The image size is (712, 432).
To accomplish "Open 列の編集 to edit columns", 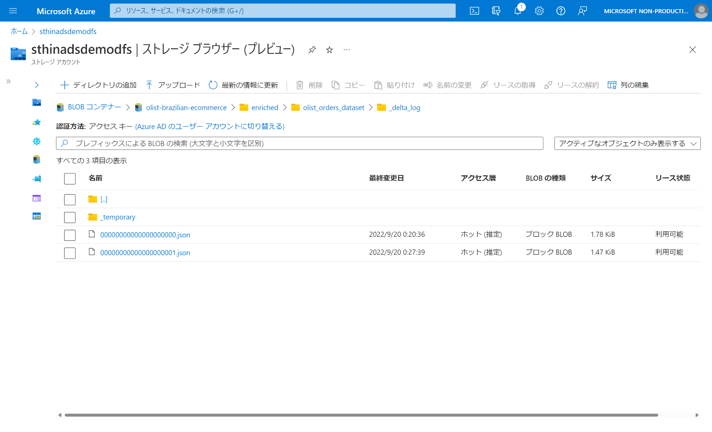I will pos(628,85).
